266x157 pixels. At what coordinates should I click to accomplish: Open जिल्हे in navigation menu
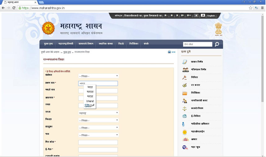[x=121, y=44]
